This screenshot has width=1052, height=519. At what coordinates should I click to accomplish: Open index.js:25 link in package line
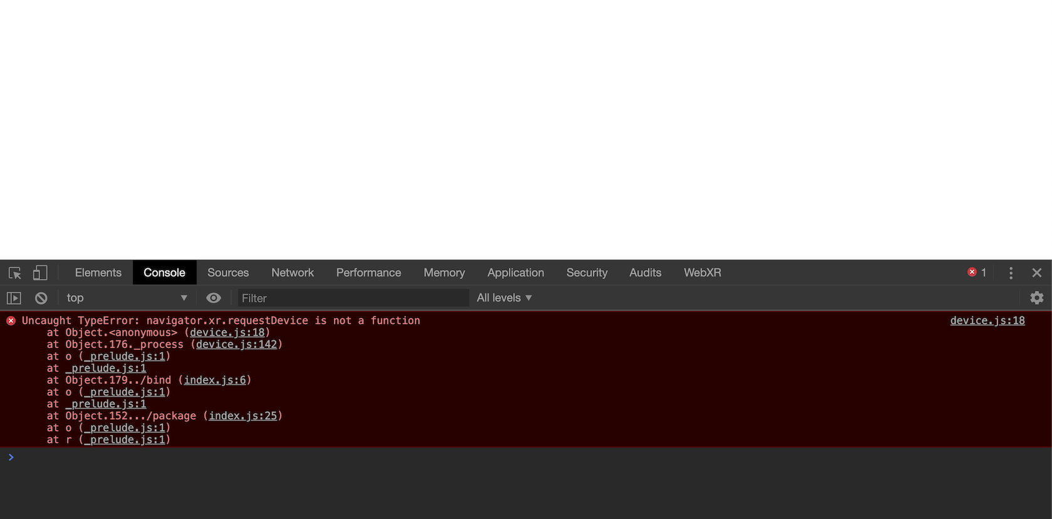243,416
